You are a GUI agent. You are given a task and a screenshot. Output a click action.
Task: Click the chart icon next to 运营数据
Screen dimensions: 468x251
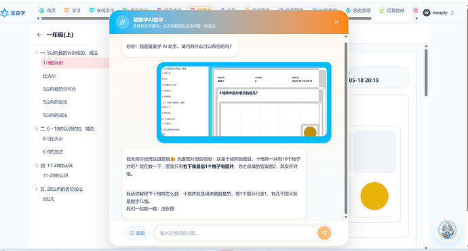(x=382, y=10)
